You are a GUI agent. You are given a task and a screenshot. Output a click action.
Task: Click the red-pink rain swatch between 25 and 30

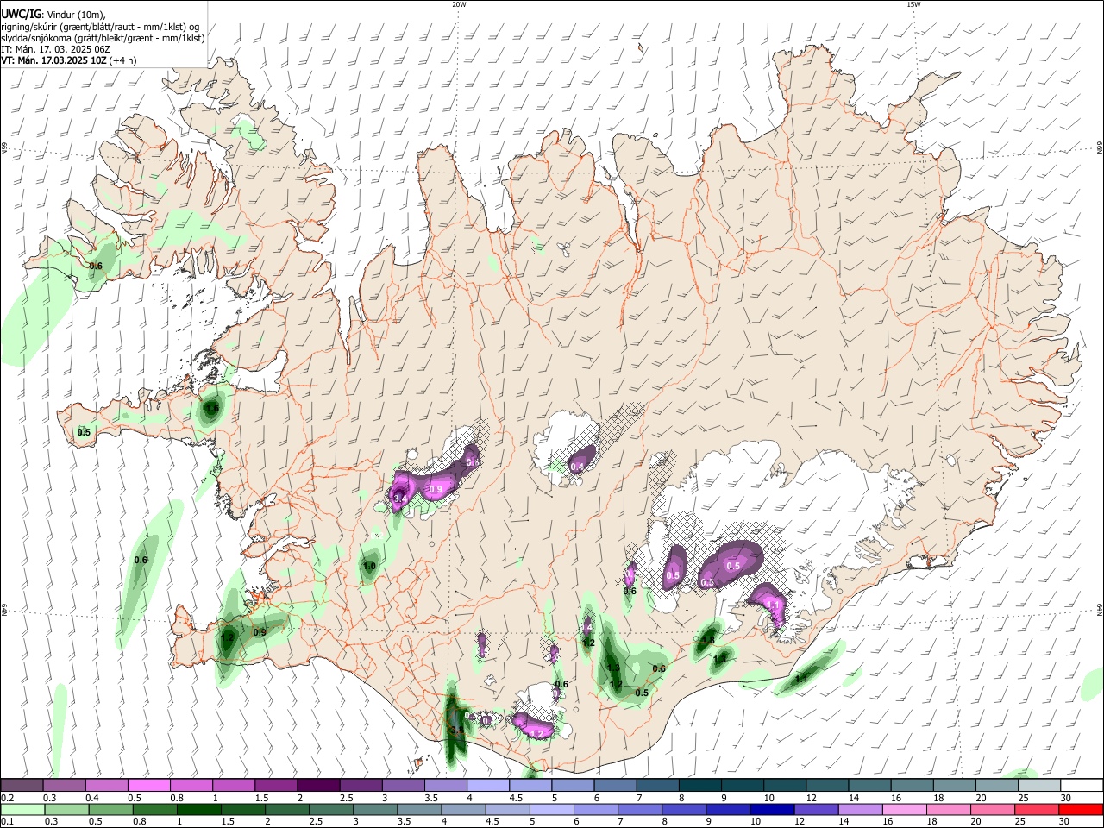1037,810
